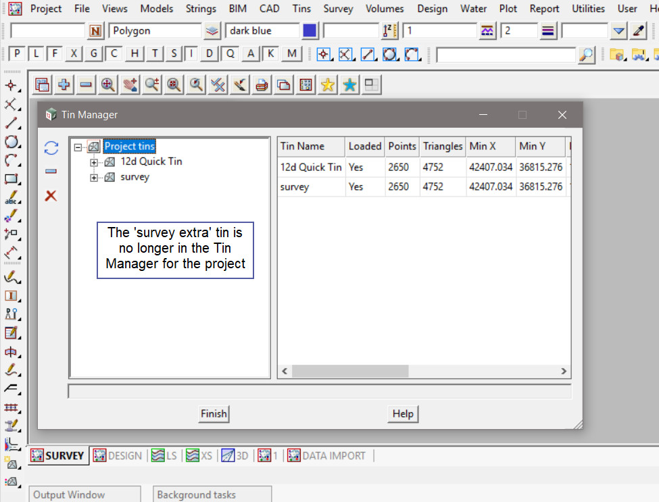The height and width of the screenshot is (502, 659).
Task: Expand the survey tree node
Action: click(x=94, y=178)
